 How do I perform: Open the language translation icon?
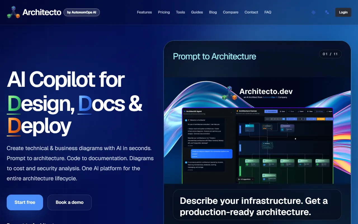(x=327, y=12)
